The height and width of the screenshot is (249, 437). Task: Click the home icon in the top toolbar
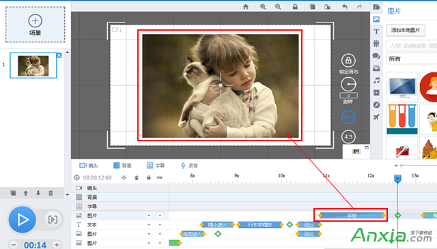click(246, 7)
